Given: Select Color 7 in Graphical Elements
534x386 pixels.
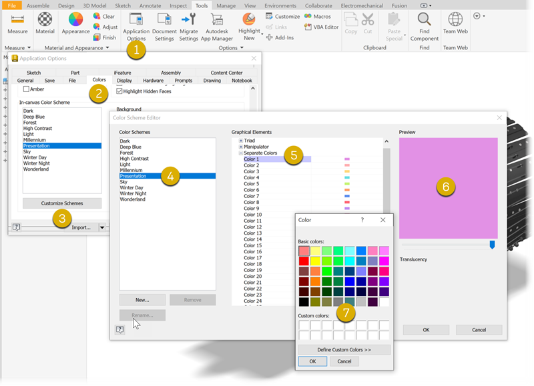Looking at the screenshot, I should [252, 196].
